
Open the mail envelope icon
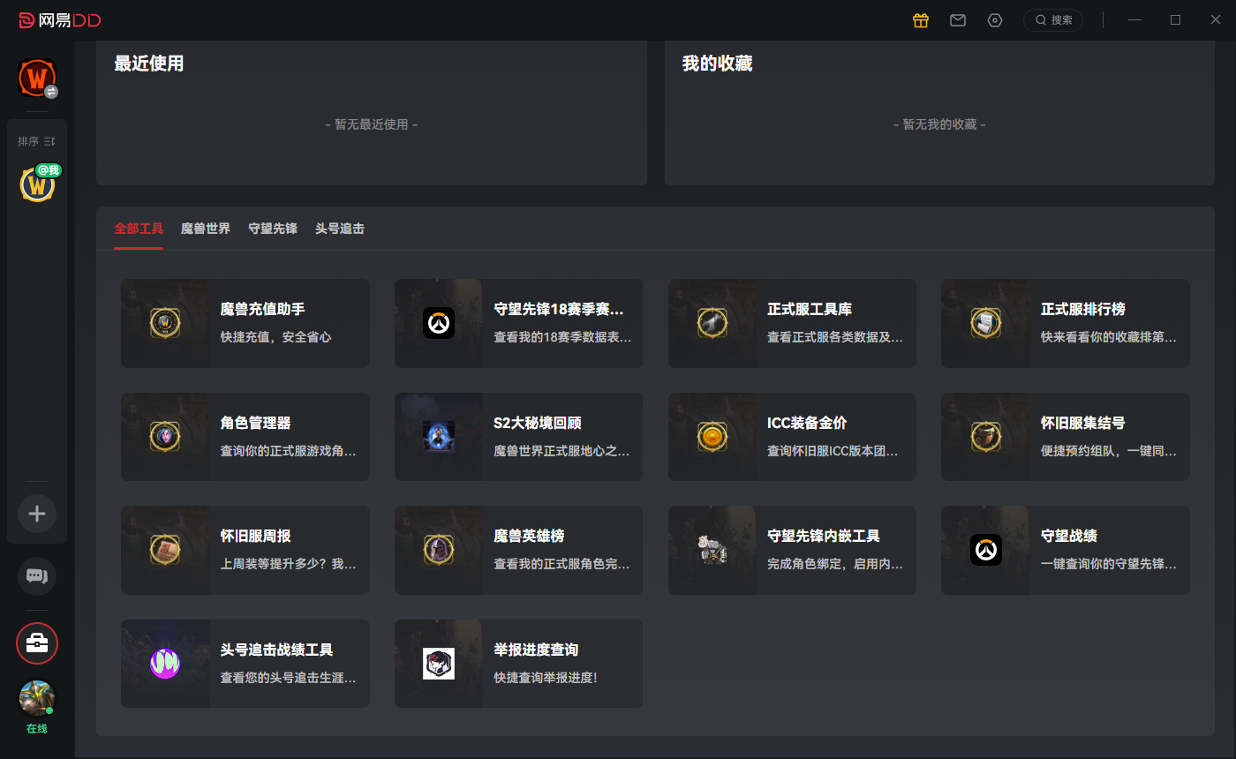point(958,20)
